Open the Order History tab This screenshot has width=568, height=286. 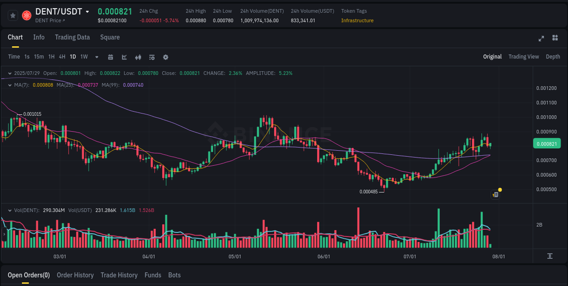coord(75,275)
